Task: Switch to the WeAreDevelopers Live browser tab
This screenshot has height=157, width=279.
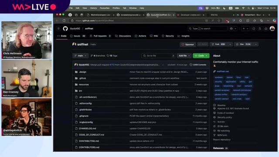Action: 101,15
